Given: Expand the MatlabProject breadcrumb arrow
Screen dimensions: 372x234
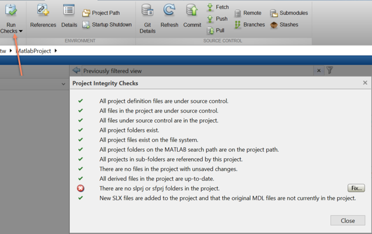Looking at the screenshot, I should click(x=56, y=51).
